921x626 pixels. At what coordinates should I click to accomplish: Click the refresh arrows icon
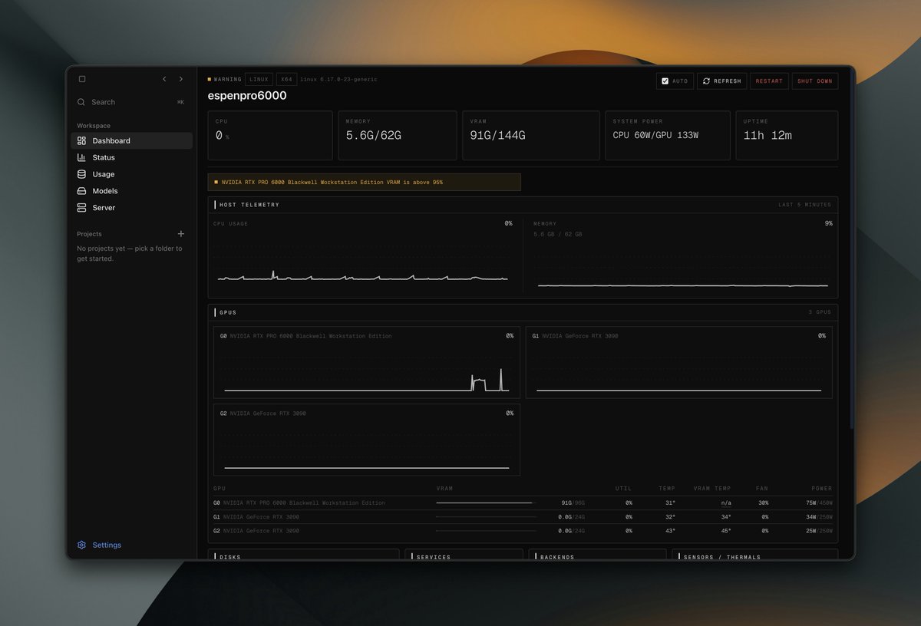coord(706,81)
